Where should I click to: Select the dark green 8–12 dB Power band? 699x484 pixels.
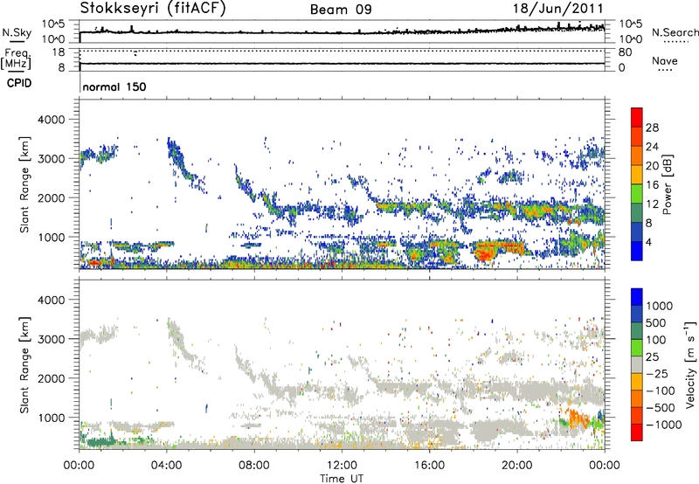click(637, 213)
